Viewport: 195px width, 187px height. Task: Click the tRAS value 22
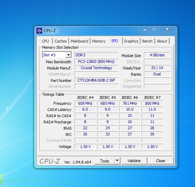[x=85, y=128]
